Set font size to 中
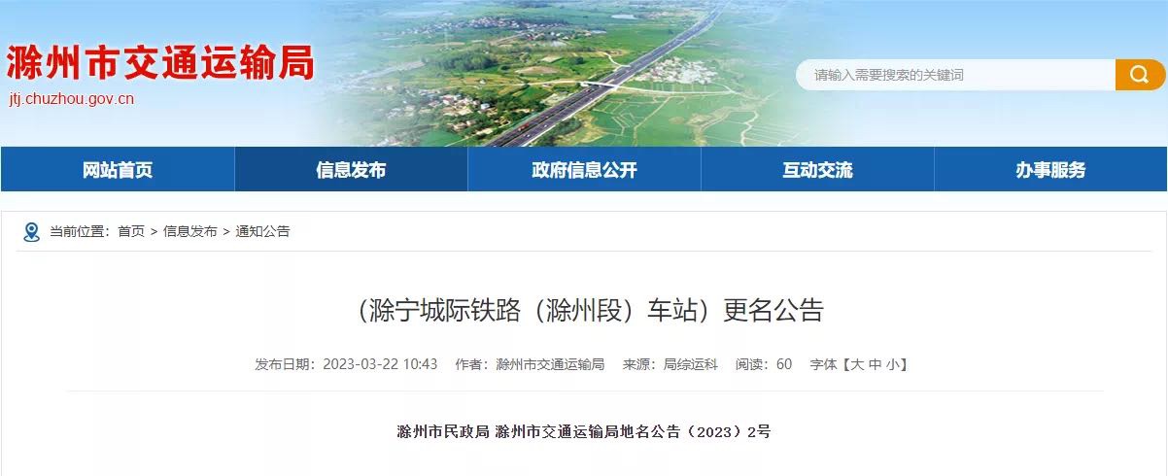Image resolution: width=1168 pixels, height=476 pixels. (876, 364)
